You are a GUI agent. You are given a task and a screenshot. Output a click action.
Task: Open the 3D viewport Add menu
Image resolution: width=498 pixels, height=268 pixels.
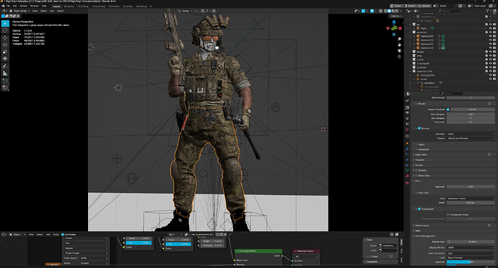click(x=52, y=11)
